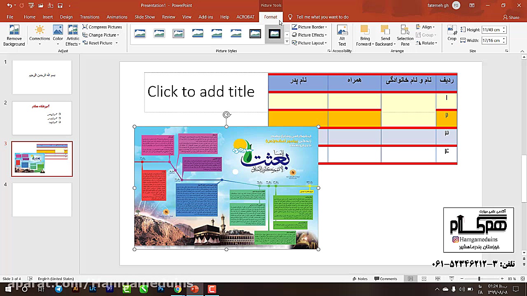Select Compress Pictures
Screen dimensions: 527x296
pyautogui.click(x=103, y=27)
